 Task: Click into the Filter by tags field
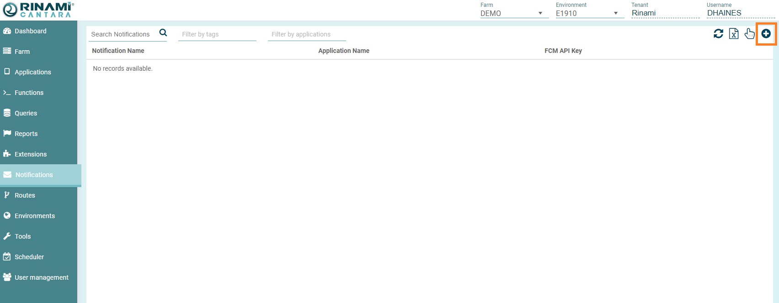point(217,34)
